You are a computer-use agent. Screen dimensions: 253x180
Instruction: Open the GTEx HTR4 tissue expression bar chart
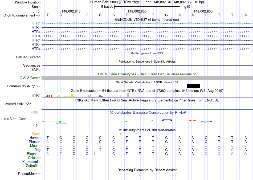tap(92, 95)
